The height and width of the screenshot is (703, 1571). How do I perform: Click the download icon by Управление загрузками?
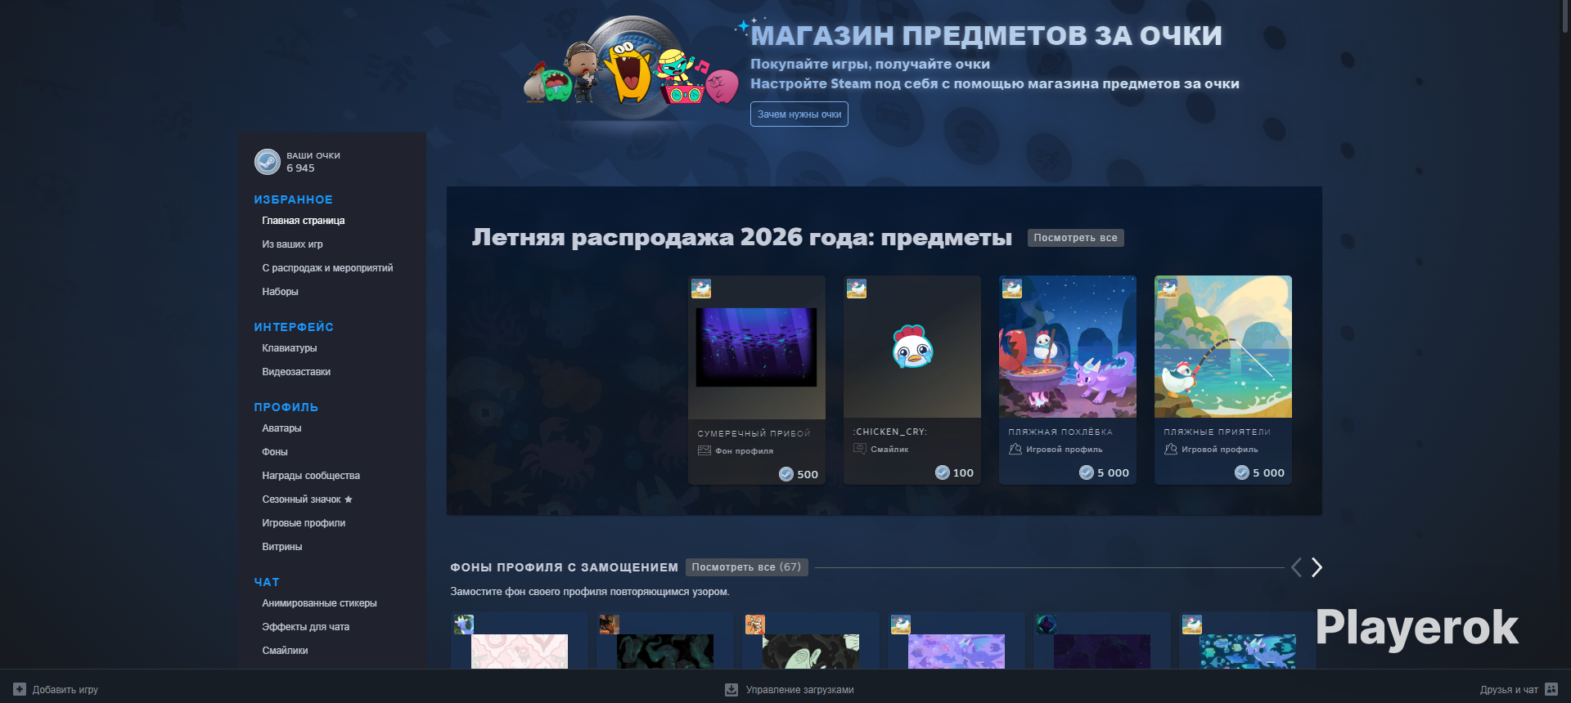point(731,690)
